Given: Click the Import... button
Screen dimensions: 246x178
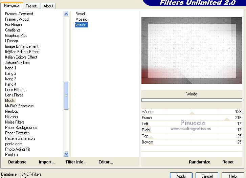Looking at the screenshot, I should click(47, 162).
